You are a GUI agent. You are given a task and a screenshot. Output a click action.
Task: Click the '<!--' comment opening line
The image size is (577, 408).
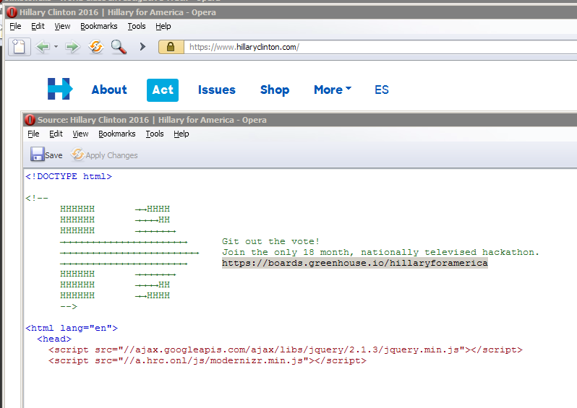pyautogui.click(x=37, y=198)
